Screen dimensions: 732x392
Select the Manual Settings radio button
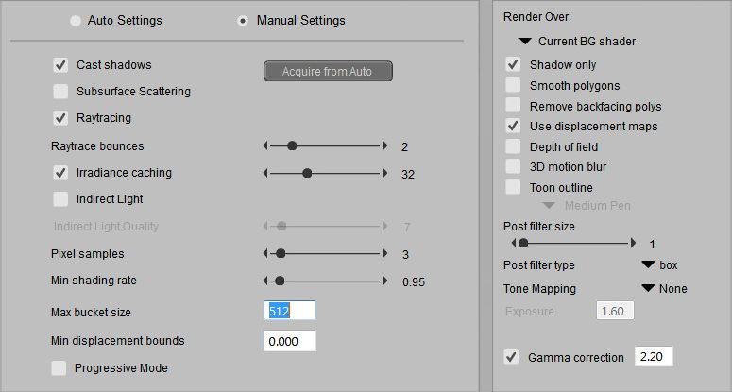[x=244, y=20]
